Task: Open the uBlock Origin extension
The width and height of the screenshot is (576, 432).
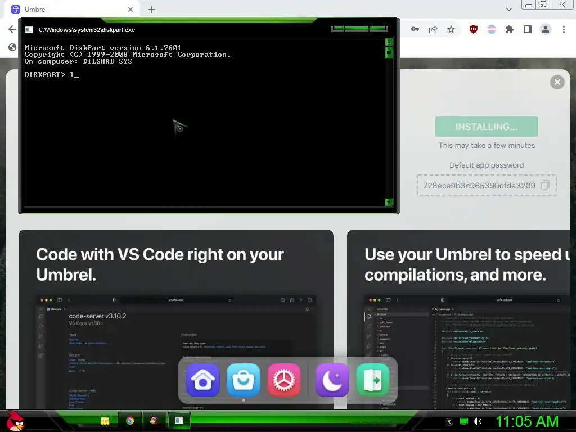Action: 474,29
